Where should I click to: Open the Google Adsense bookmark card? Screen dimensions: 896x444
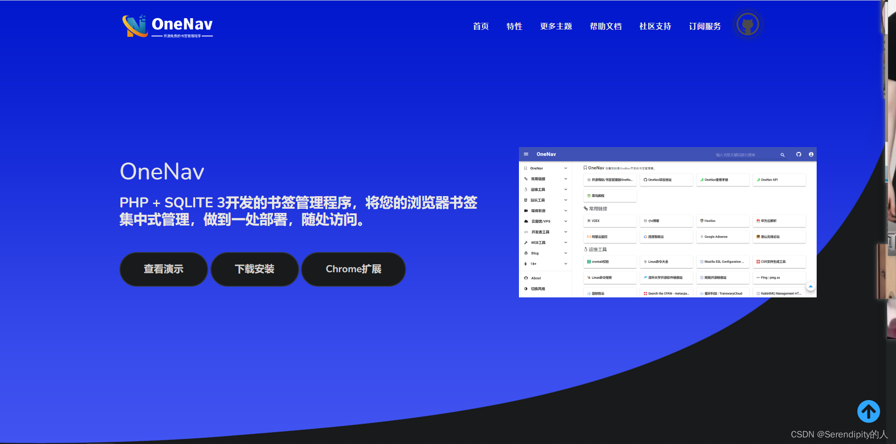coord(723,237)
